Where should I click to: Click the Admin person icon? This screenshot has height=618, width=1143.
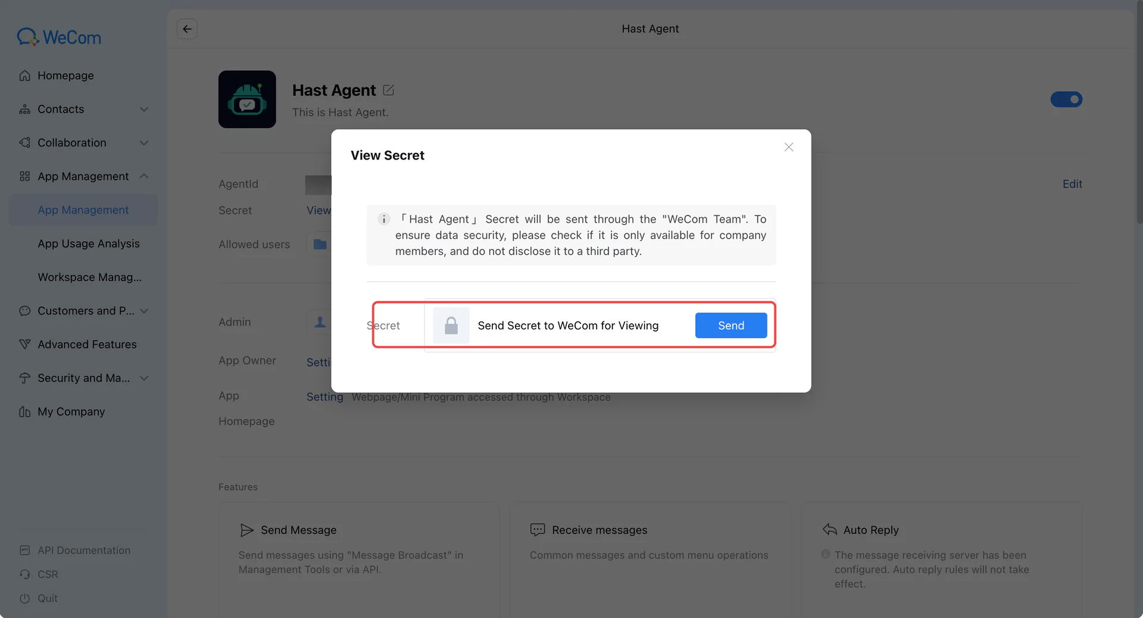(x=320, y=322)
